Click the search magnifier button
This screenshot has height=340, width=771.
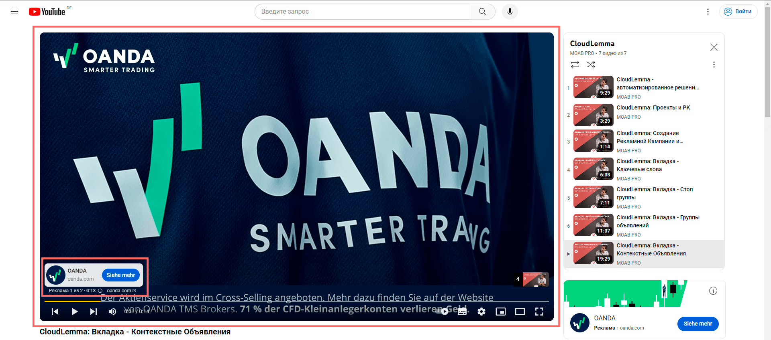coord(482,12)
